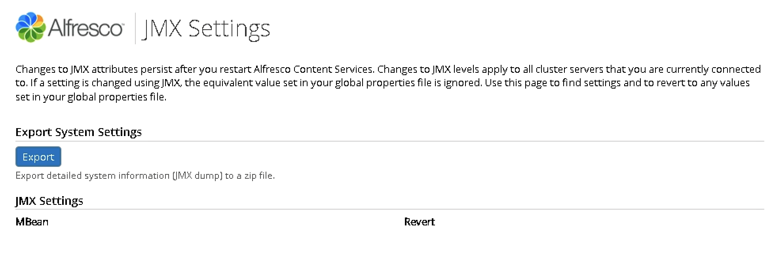Click the words 'zip file' in export caption
The width and height of the screenshot is (773, 261).
pos(258,176)
